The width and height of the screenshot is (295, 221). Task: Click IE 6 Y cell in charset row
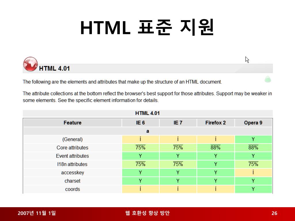pyautogui.click(x=140, y=181)
